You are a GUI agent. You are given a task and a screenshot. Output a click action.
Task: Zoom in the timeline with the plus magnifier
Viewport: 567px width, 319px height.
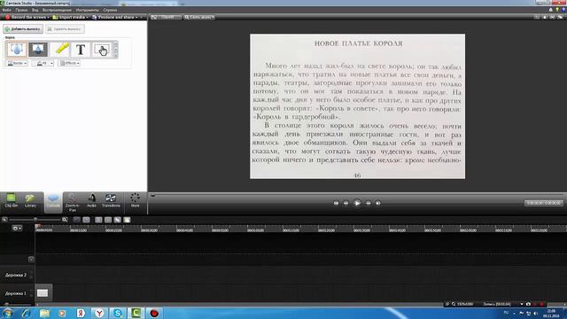point(65,220)
